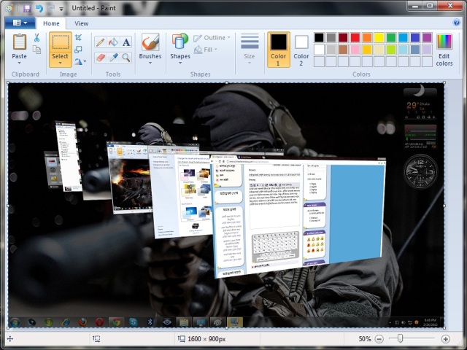Pick the green color swatch
467x350 pixels.
coord(391,37)
